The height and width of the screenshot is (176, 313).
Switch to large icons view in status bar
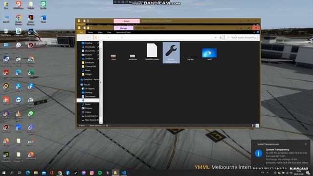(x=257, y=126)
